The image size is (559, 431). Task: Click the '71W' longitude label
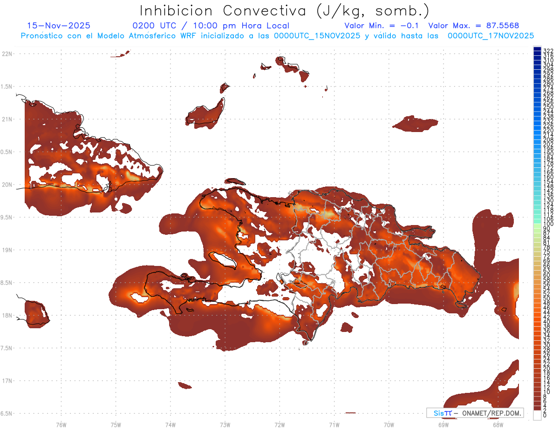pyautogui.click(x=334, y=424)
